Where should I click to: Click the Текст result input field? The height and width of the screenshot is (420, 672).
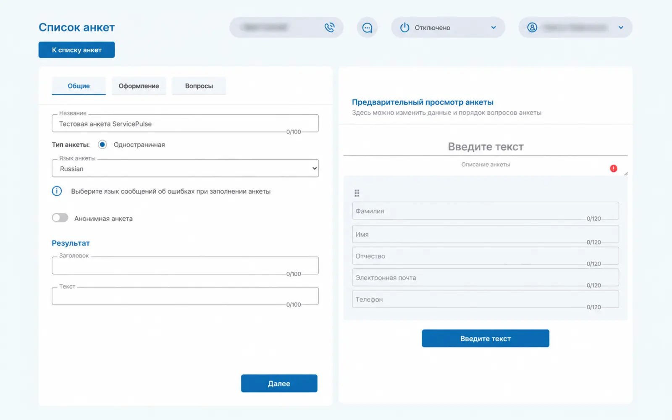click(x=185, y=296)
